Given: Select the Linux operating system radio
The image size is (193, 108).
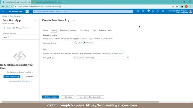Looking at the screenshot, I should (x=76, y=43).
